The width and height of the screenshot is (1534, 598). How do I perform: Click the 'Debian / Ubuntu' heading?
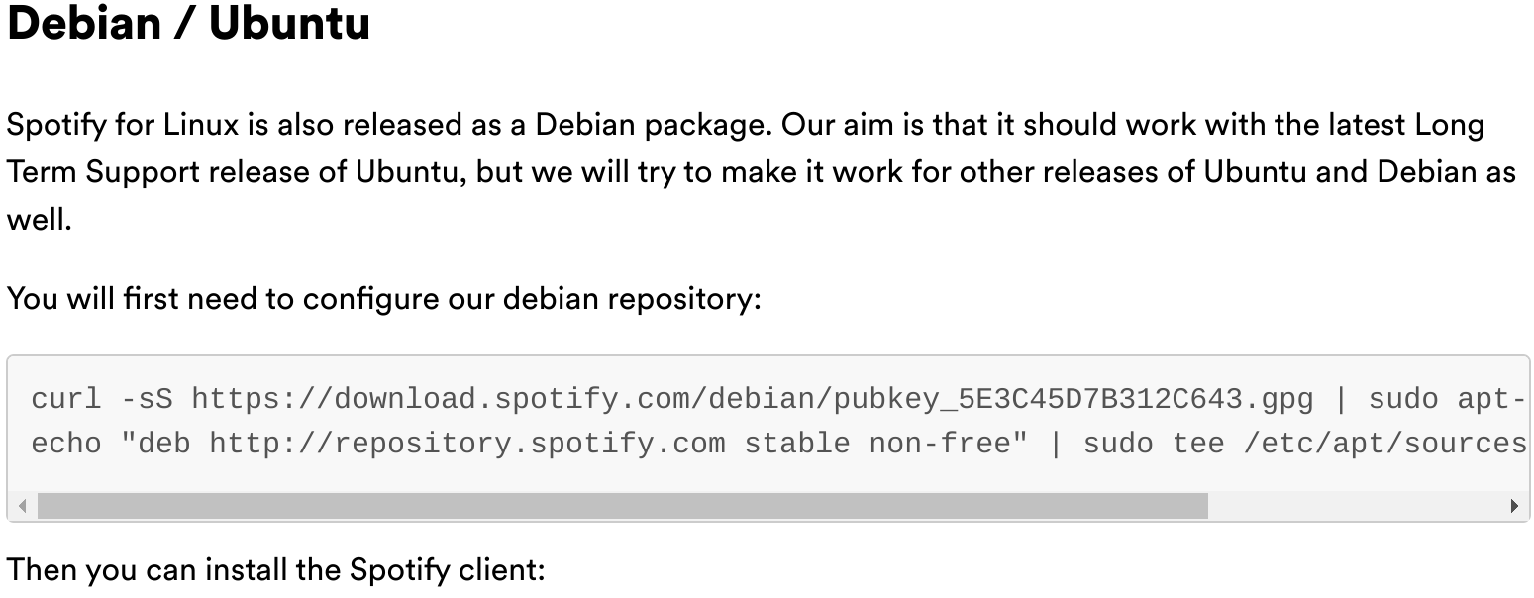click(x=188, y=23)
